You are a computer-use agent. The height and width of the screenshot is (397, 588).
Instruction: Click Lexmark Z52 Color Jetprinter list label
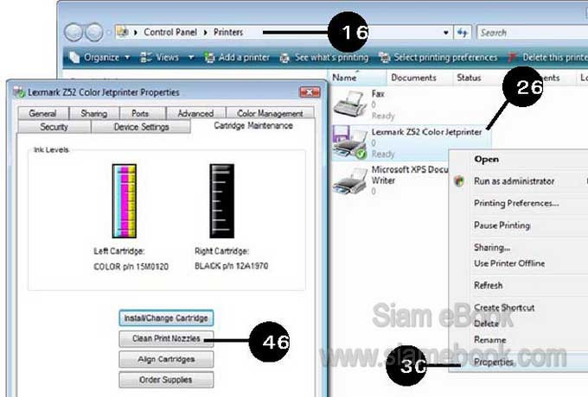coord(426,132)
